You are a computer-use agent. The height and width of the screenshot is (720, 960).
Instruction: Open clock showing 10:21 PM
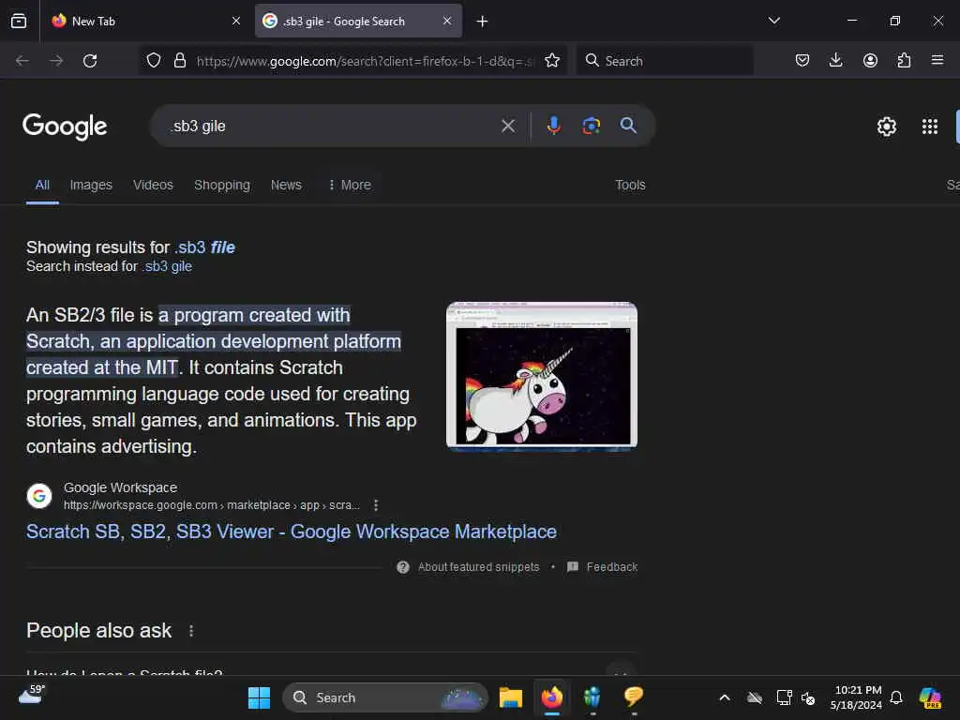pos(857,697)
